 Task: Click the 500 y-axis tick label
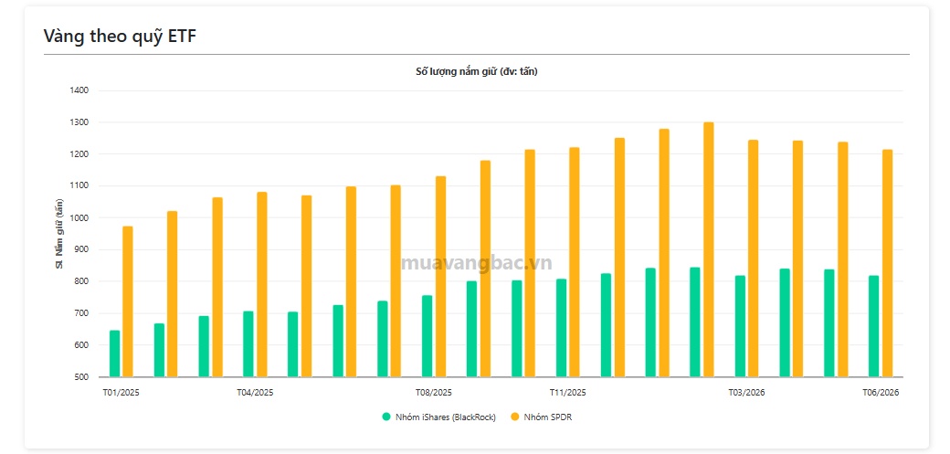(x=82, y=377)
